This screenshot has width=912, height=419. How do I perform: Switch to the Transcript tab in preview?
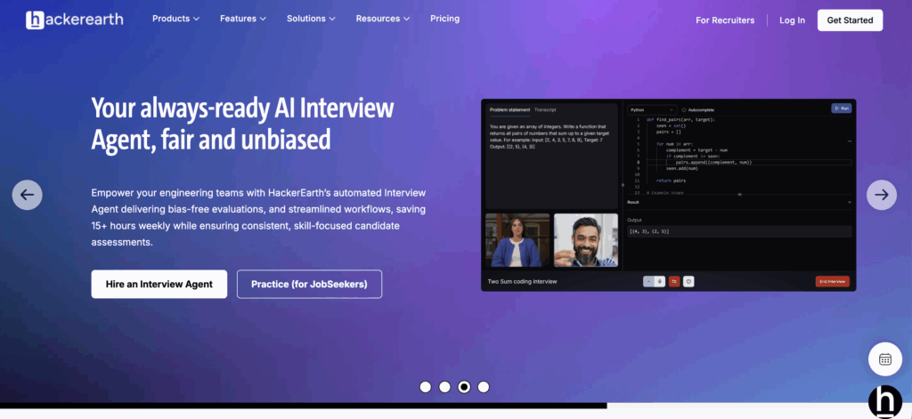coord(545,109)
